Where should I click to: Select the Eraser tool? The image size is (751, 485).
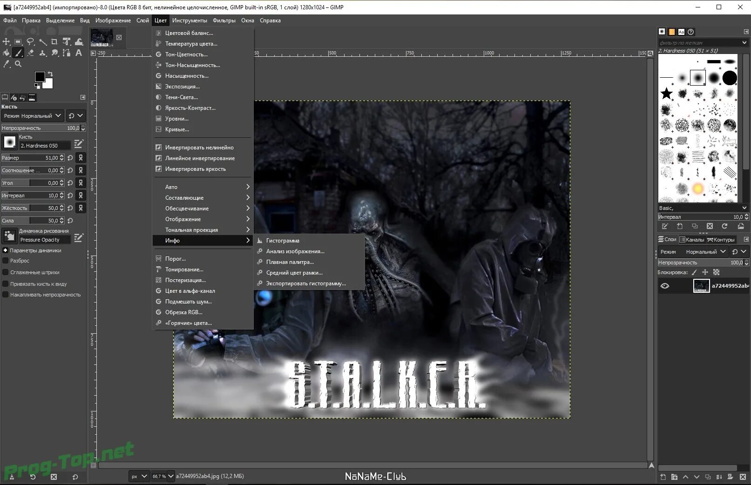[31, 53]
